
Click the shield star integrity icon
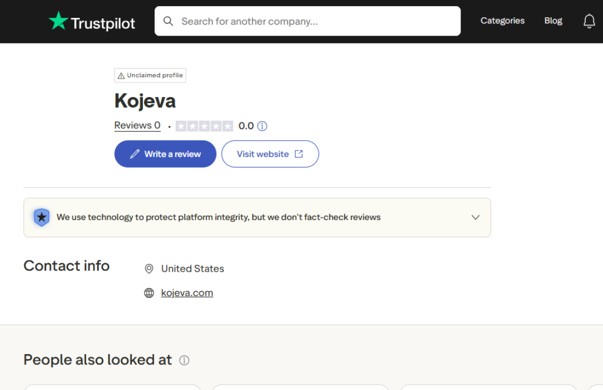41,218
